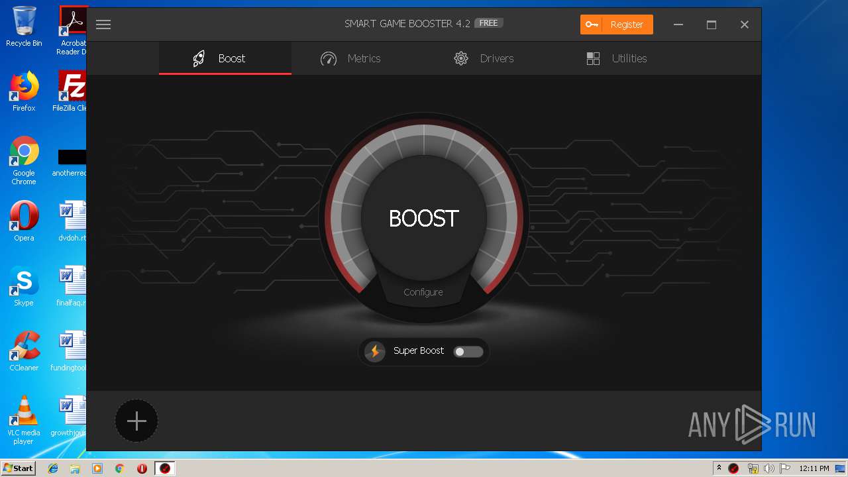
Task: Maximize the Smart Game Booster window
Action: click(x=712, y=25)
